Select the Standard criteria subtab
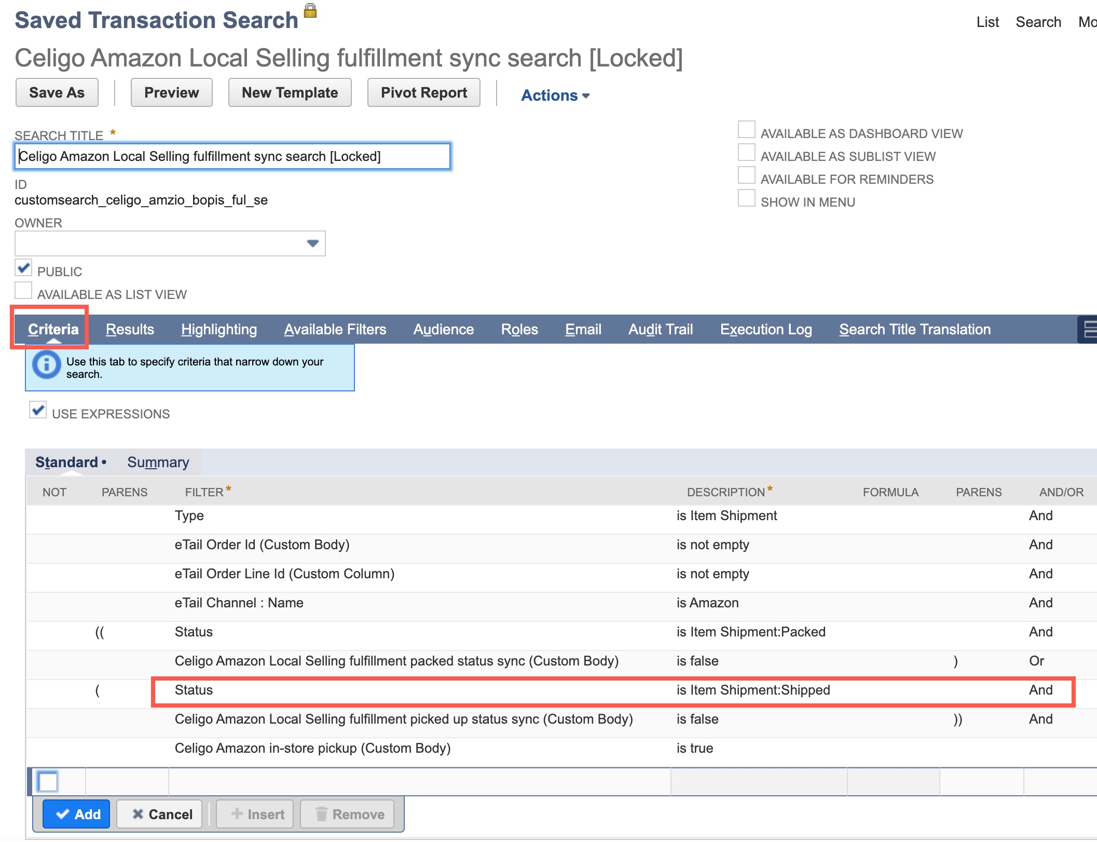The image size is (1097, 842). 66,462
